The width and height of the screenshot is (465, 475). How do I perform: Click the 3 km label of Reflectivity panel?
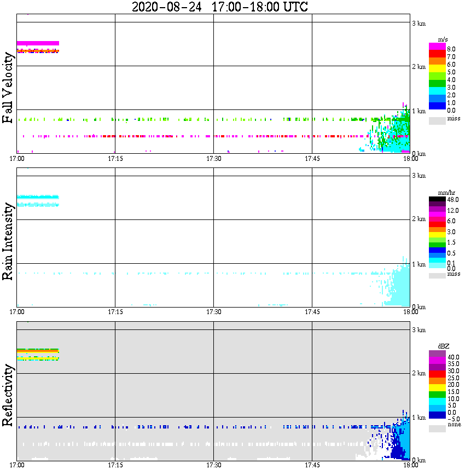click(419, 330)
